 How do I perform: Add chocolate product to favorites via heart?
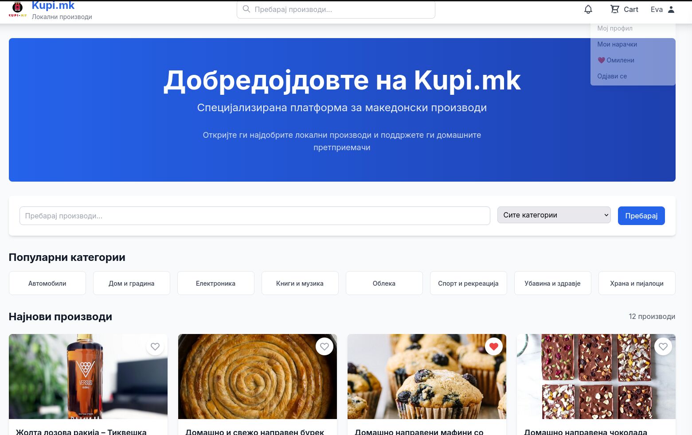663,346
